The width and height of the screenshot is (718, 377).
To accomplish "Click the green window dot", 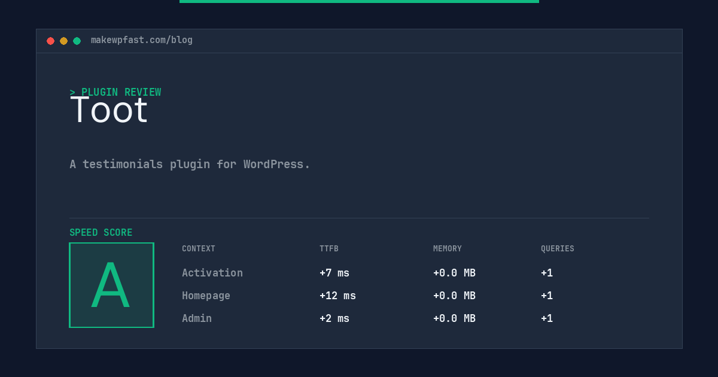I will point(77,41).
